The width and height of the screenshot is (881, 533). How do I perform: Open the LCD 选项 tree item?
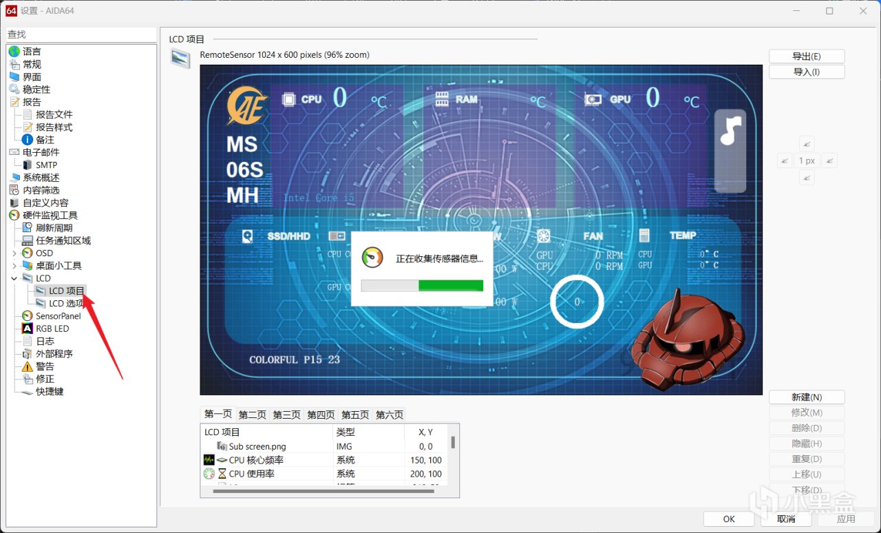(x=67, y=304)
